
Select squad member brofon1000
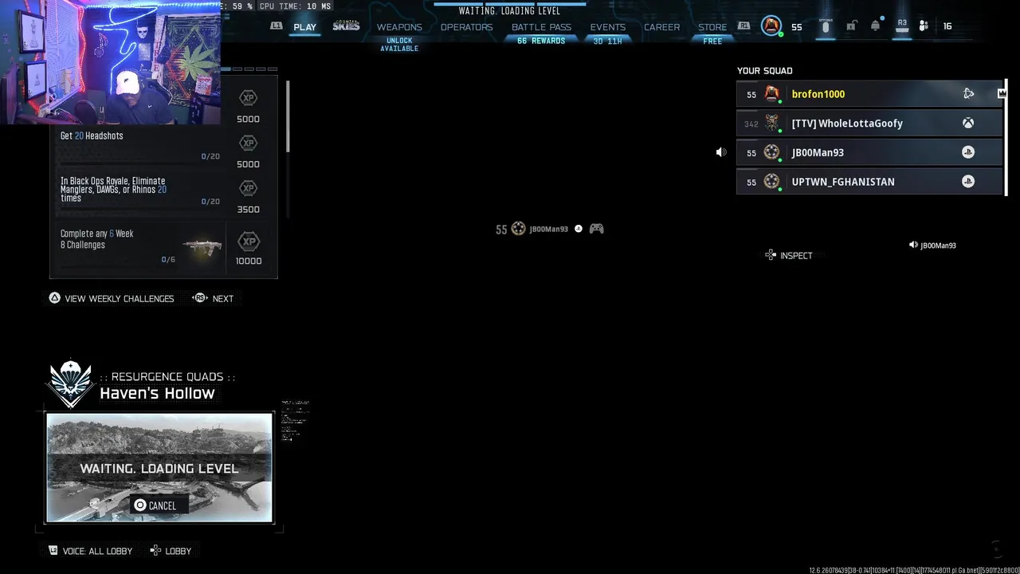(x=869, y=94)
